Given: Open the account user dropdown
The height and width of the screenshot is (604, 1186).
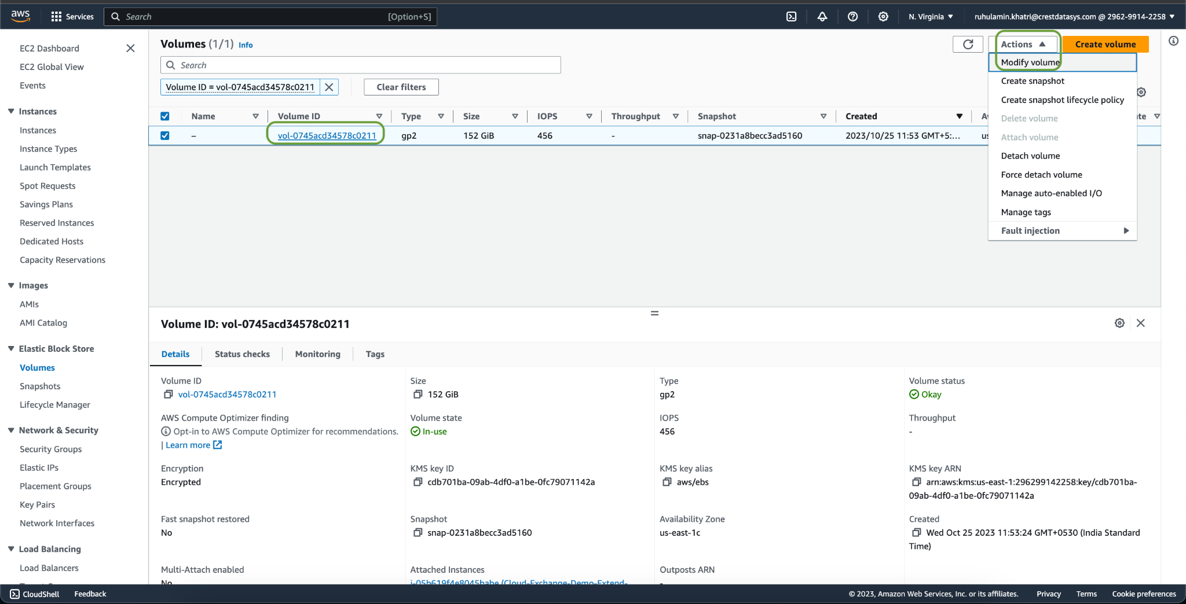Looking at the screenshot, I should pos(1074,16).
